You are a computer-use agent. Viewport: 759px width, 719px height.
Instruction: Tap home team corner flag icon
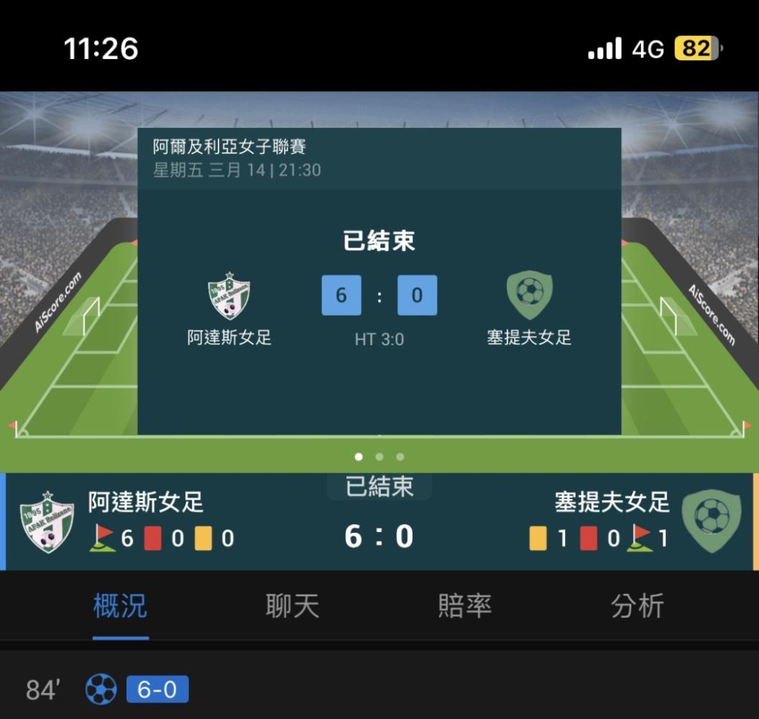(x=103, y=538)
